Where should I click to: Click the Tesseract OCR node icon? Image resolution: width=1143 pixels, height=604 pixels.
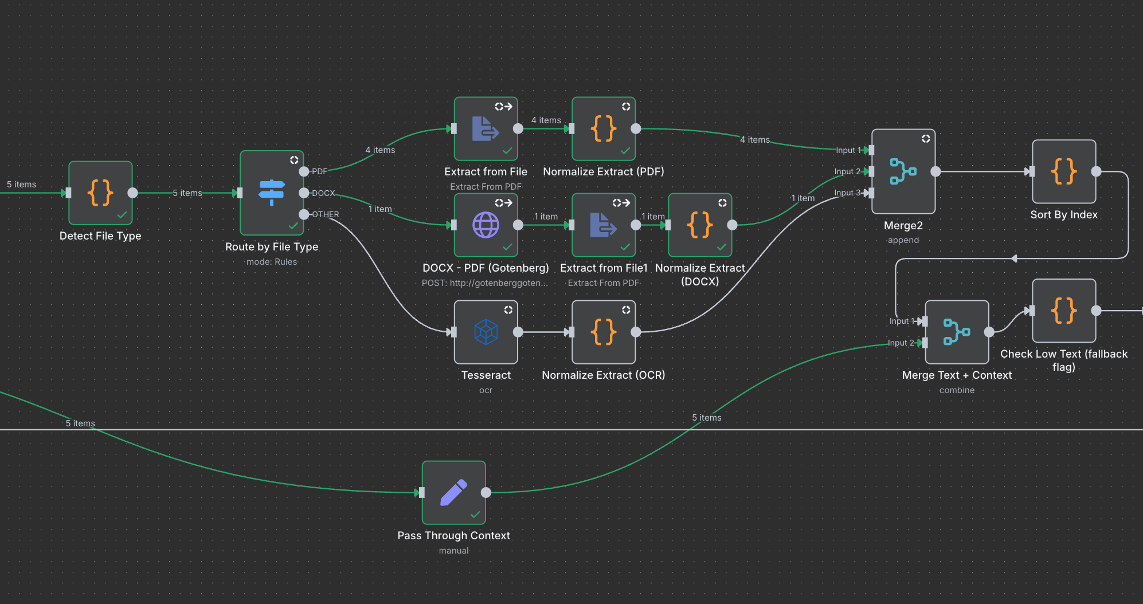(486, 332)
